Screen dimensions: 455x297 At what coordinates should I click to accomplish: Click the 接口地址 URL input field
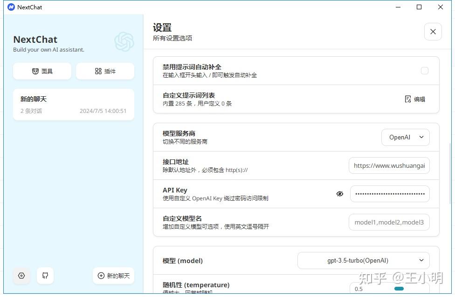(389, 165)
